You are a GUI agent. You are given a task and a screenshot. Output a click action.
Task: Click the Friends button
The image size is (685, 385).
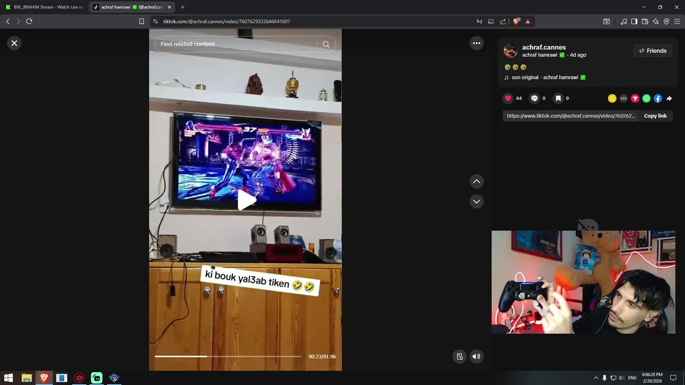[x=652, y=51]
